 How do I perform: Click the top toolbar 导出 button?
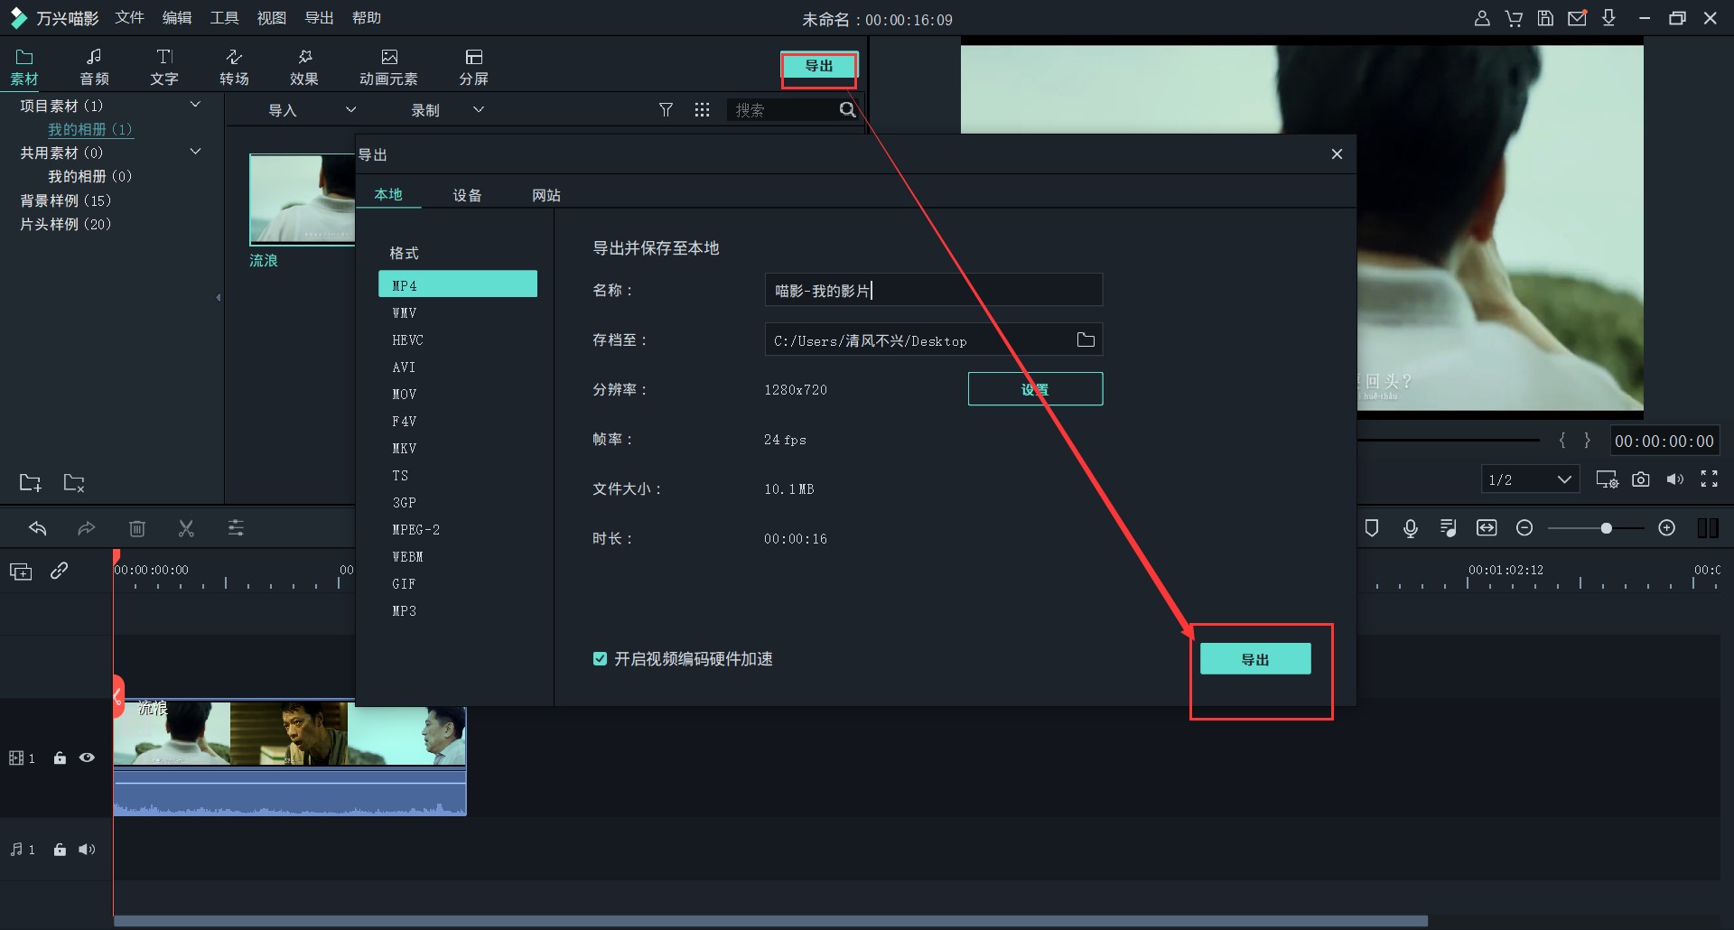[x=819, y=66]
